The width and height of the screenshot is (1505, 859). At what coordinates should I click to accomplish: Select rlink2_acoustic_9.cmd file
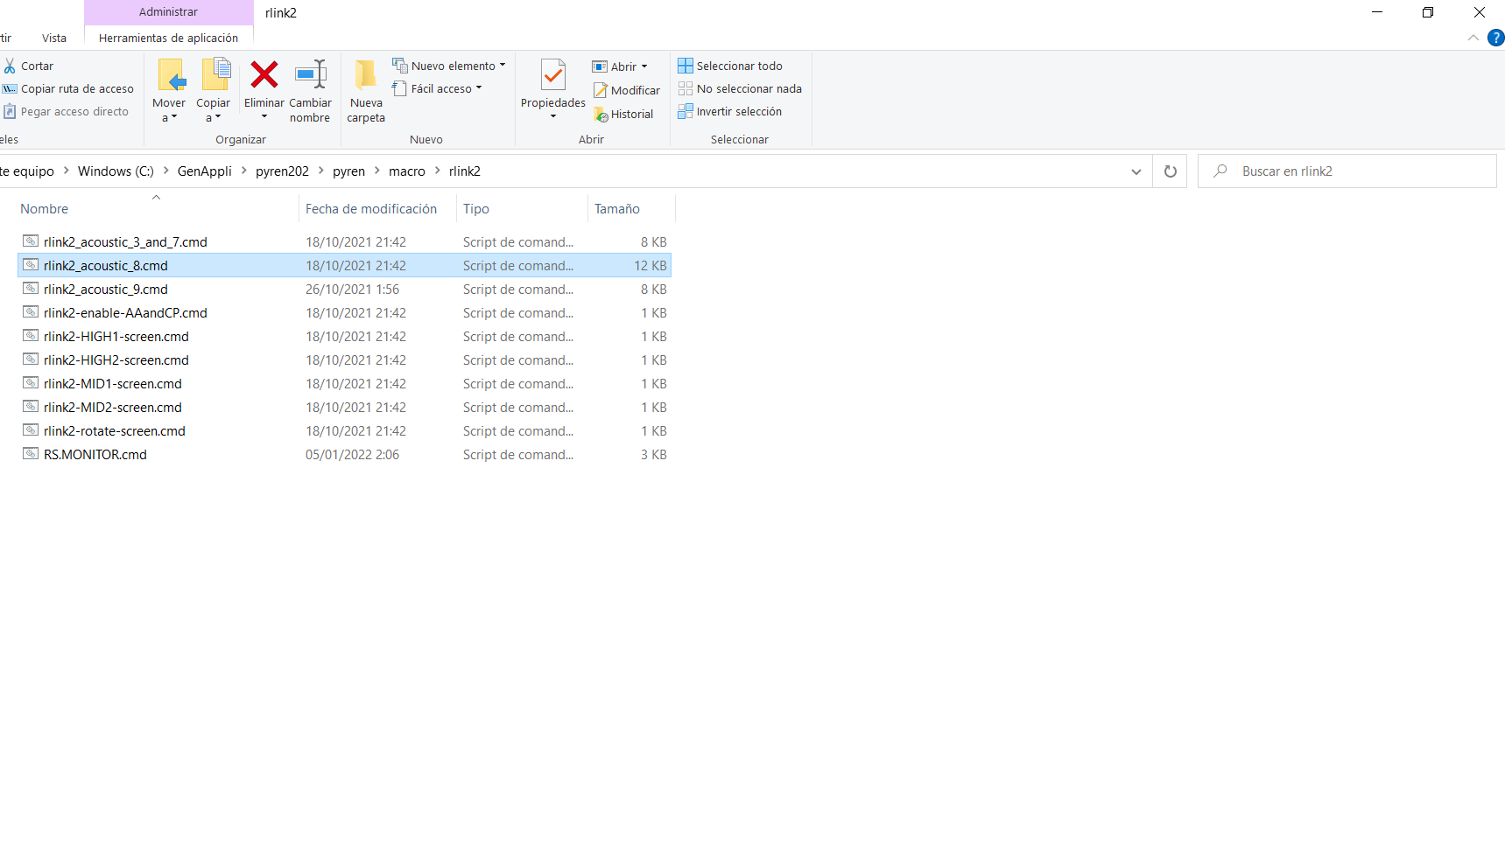(x=344, y=289)
